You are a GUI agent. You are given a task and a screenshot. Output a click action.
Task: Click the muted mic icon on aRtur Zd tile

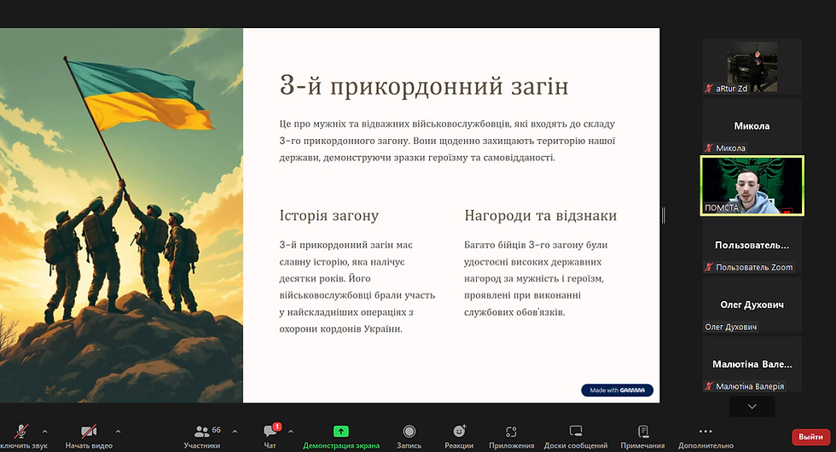pyautogui.click(x=709, y=89)
